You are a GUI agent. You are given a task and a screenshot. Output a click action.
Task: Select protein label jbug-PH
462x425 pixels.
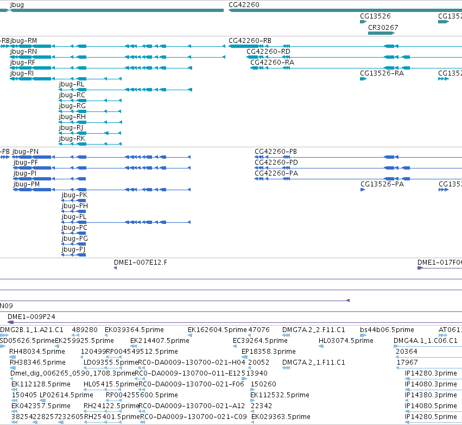coord(75,206)
